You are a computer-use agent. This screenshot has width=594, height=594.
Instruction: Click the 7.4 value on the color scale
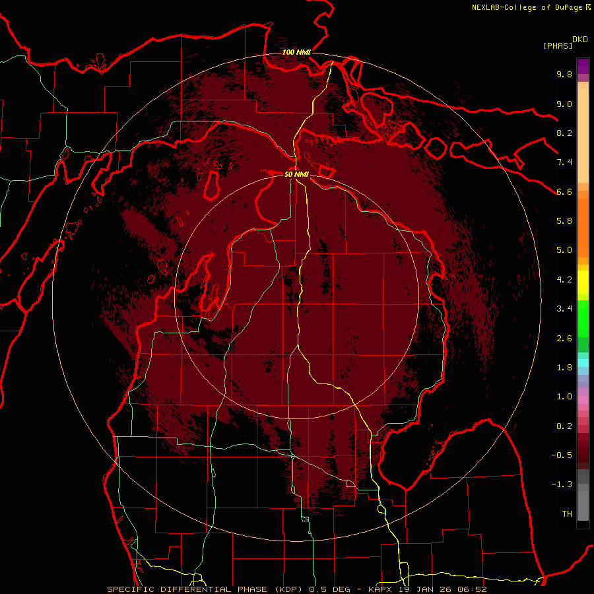(x=564, y=162)
